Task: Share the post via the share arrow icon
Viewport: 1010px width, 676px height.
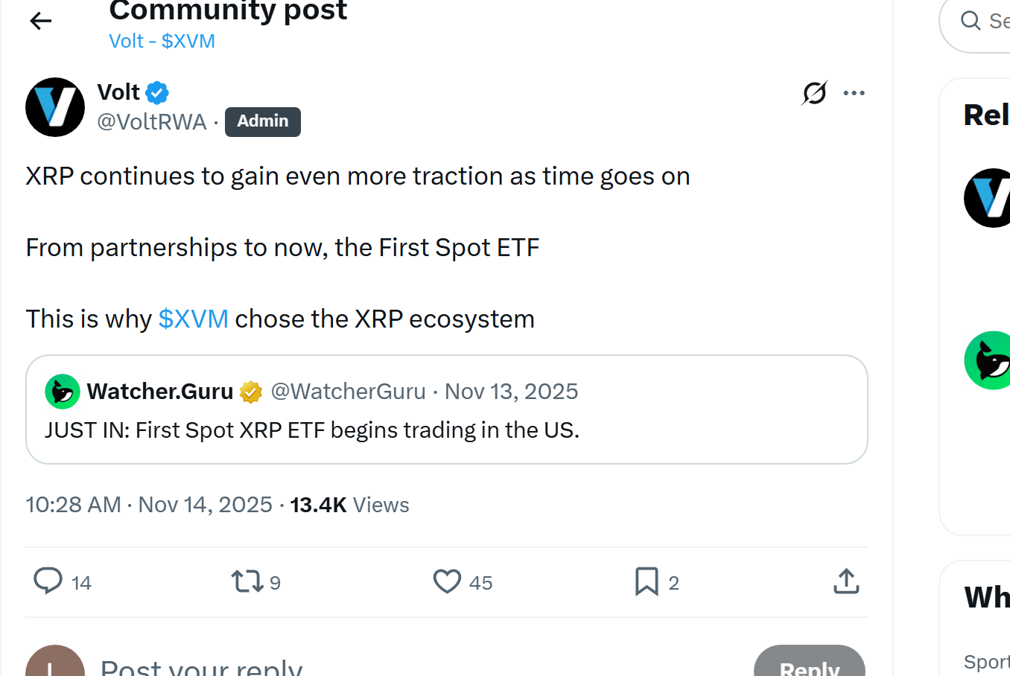Action: (x=845, y=581)
